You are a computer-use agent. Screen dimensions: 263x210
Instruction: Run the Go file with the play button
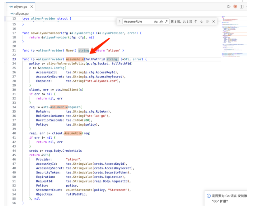[x=229, y=7]
